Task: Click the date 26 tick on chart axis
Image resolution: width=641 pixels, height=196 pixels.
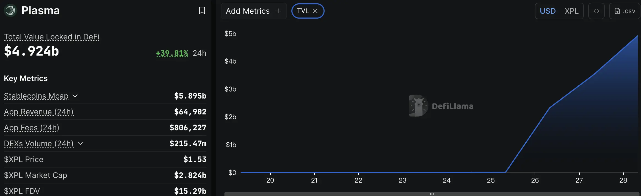Action: (x=535, y=180)
